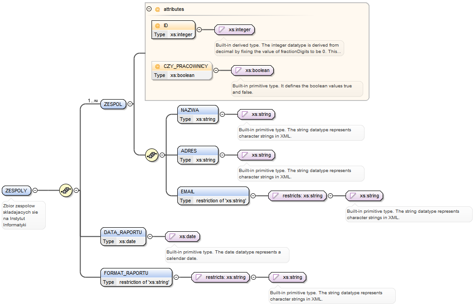Click the sequence compositor icon after ZESPOLY
Image resolution: width=474 pixels, height=306 pixels.
tap(66, 191)
